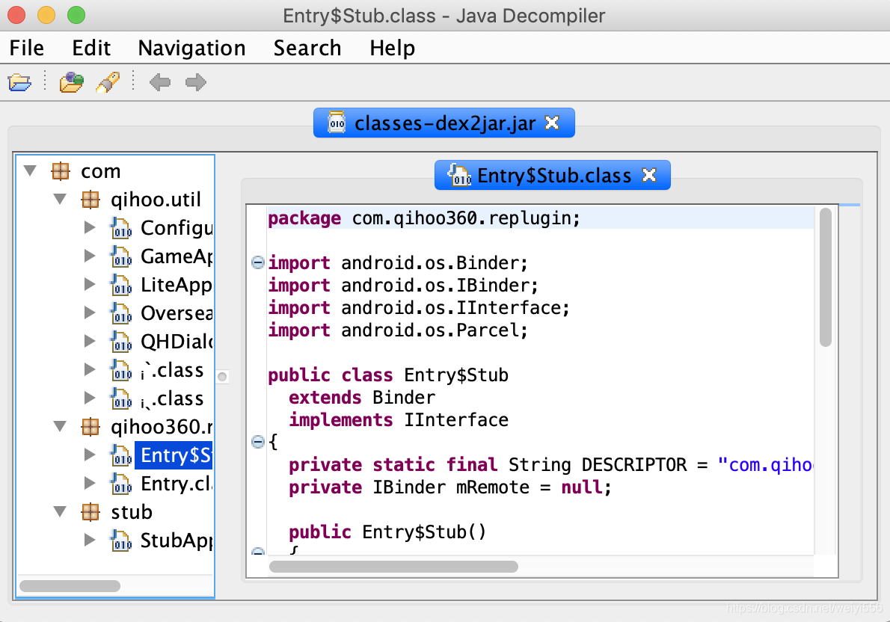Viewport: 890px width, 622px height.
Task: Collapse the qihoo360 package node
Action: click(60, 425)
